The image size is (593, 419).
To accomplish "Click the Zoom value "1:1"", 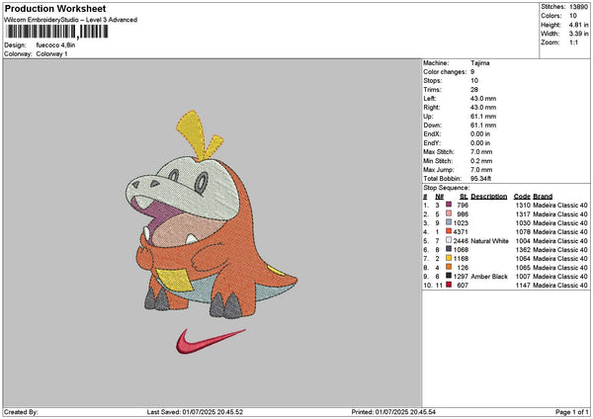I will point(573,42).
